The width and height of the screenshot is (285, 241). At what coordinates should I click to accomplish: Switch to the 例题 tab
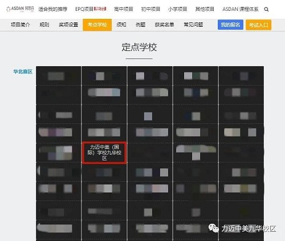141,25
